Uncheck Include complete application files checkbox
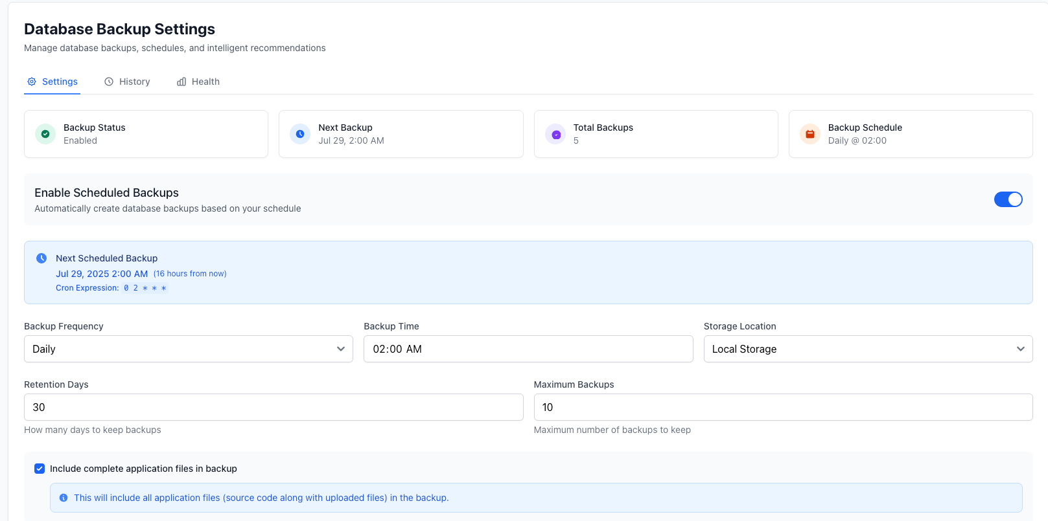The height and width of the screenshot is (521, 1048). coord(40,469)
